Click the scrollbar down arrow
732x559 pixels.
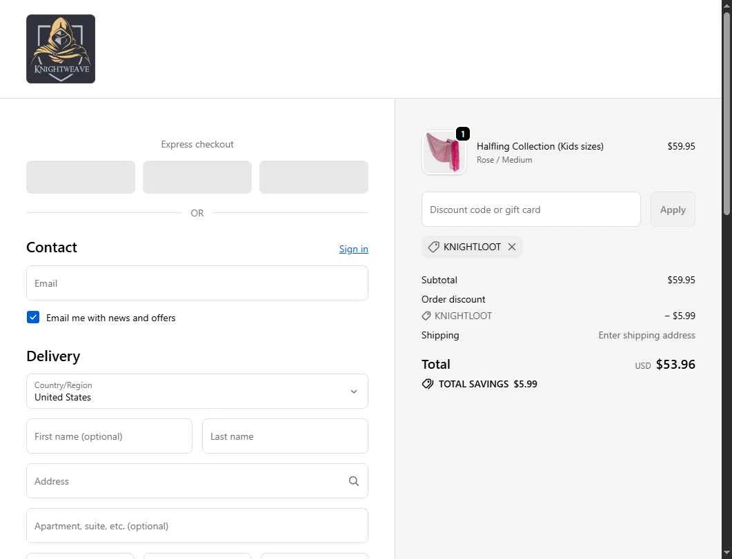(726, 554)
